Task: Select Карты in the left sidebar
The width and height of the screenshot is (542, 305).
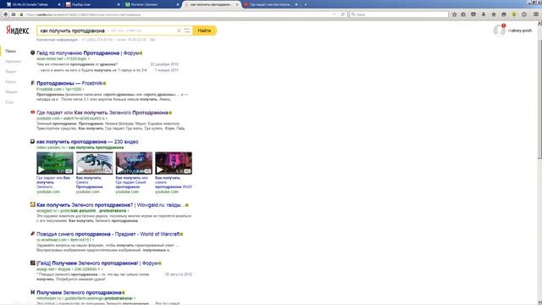Action: 10,81
